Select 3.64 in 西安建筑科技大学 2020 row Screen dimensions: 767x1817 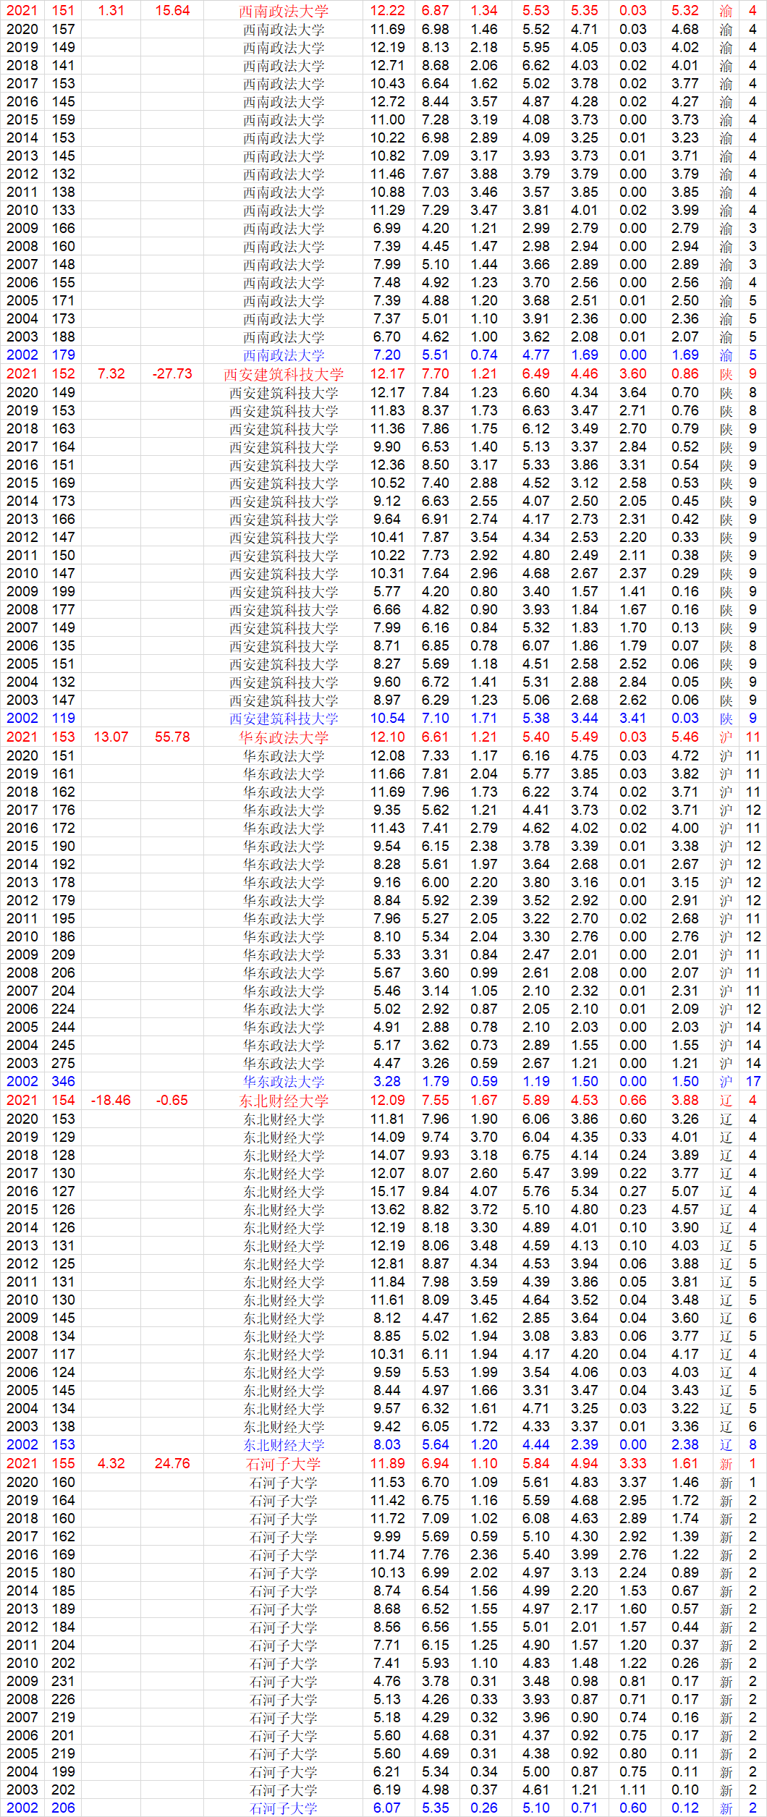[633, 393]
